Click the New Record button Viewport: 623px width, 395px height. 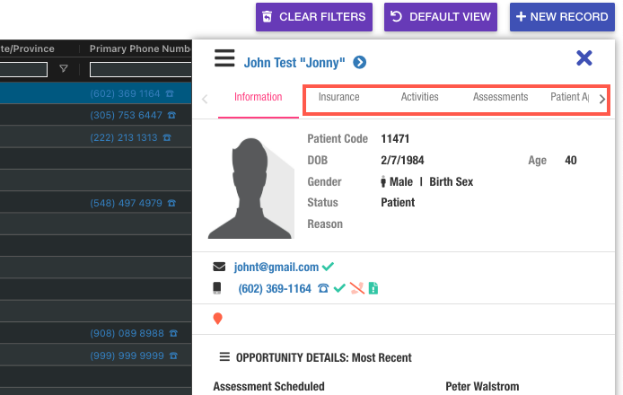562,17
